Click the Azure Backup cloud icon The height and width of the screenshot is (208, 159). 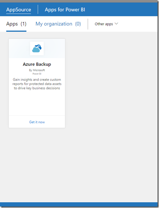click(x=37, y=49)
